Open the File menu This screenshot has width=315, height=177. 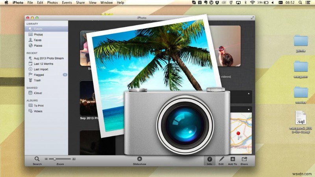click(x=30, y=3)
